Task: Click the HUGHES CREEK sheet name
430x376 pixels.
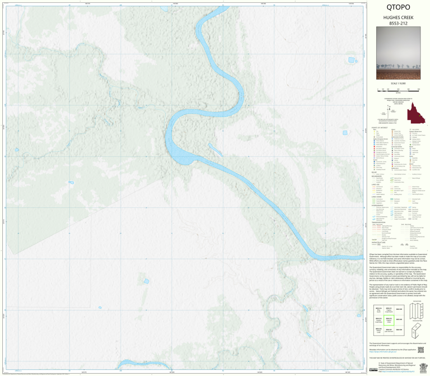Action: click(398, 17)
